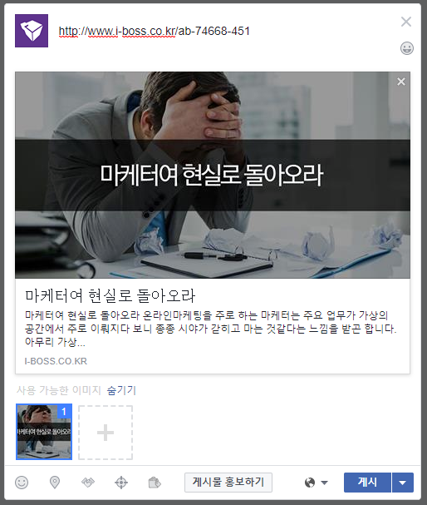Viewport: 427px width, 505px height.
Task: Click the blue 게시 publish button
Action: pos(367,483)
